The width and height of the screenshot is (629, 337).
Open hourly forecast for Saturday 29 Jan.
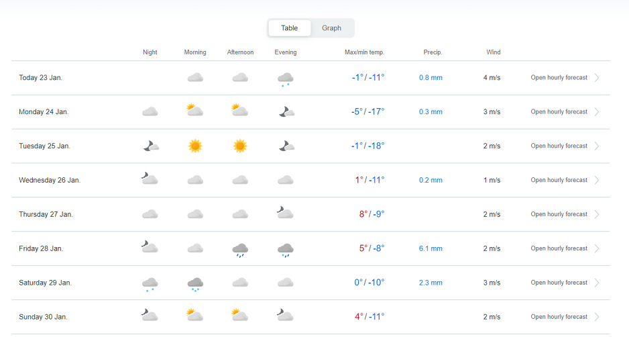[x=559, y=283]
